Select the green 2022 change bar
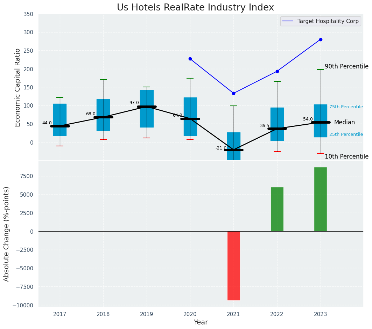 (x=277, y=209)
